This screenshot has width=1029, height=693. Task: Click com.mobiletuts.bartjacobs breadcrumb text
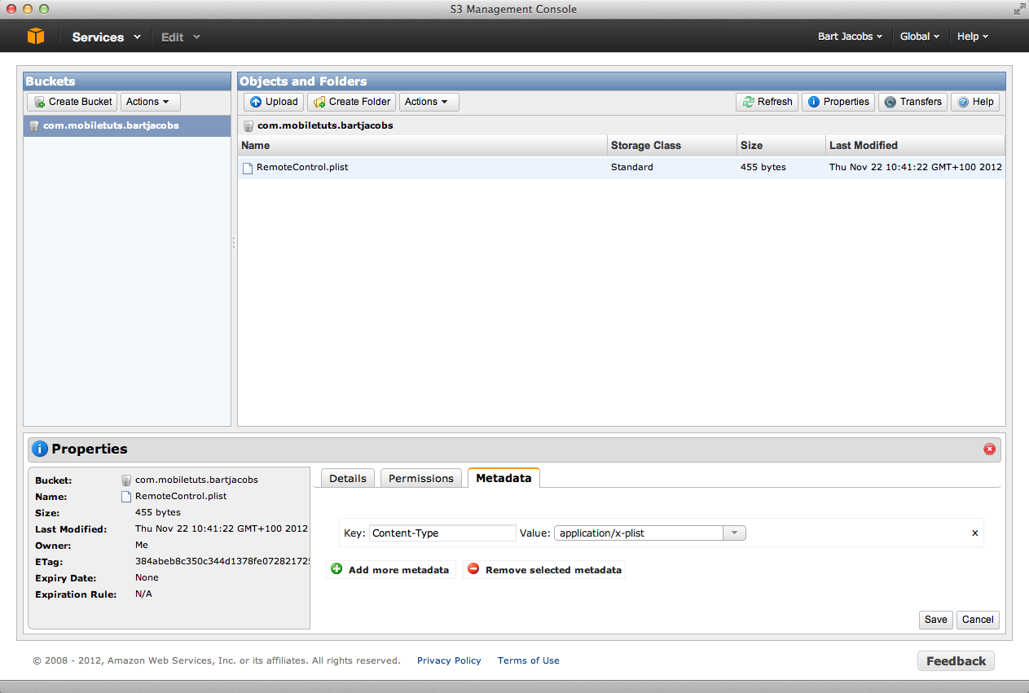tap(325, 125)
